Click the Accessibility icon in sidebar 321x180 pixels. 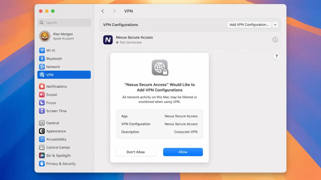(x=42, y=139)
